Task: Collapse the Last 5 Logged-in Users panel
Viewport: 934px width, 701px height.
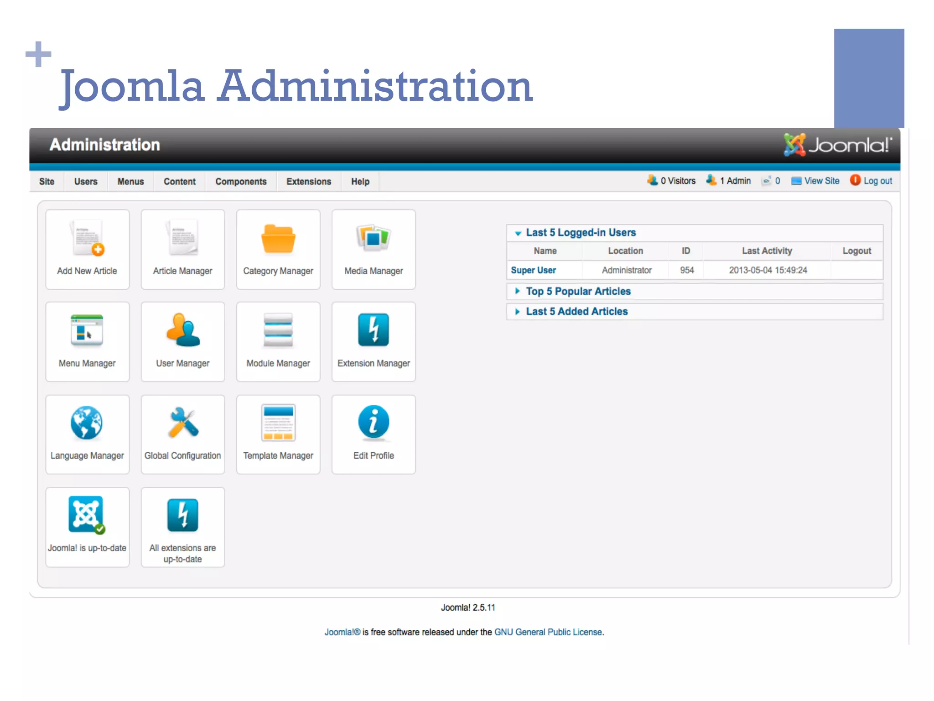Action: point(695,233)
